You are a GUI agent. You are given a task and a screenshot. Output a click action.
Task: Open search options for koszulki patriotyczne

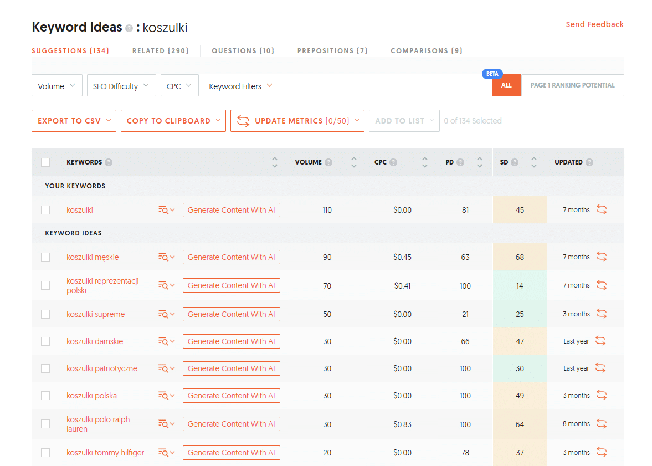pos(166,368)
